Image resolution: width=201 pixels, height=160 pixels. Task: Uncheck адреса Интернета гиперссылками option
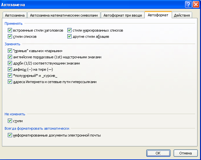pos(9,82)
